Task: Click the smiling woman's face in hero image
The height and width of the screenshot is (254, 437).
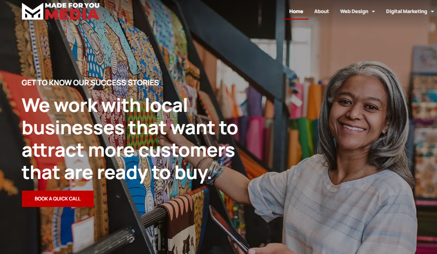Action: click(358, 114)
